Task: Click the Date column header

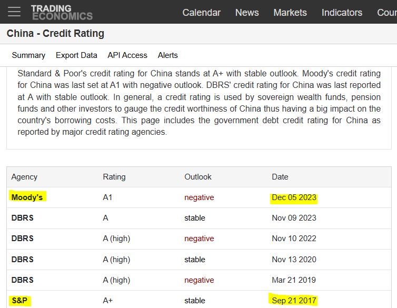Action: (280, 177)
